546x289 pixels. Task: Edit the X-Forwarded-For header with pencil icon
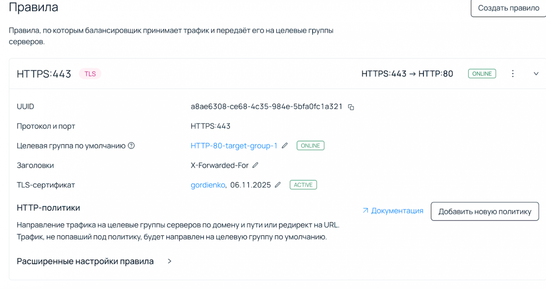tap(255, 165)
